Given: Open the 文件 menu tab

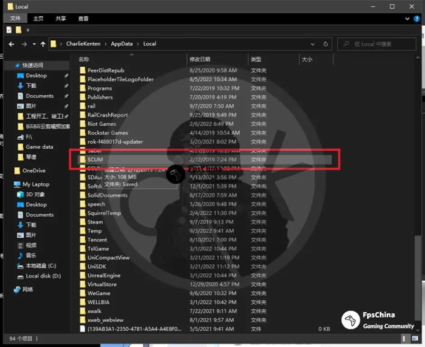Looking at the screenshot, I should click(15, 19).
